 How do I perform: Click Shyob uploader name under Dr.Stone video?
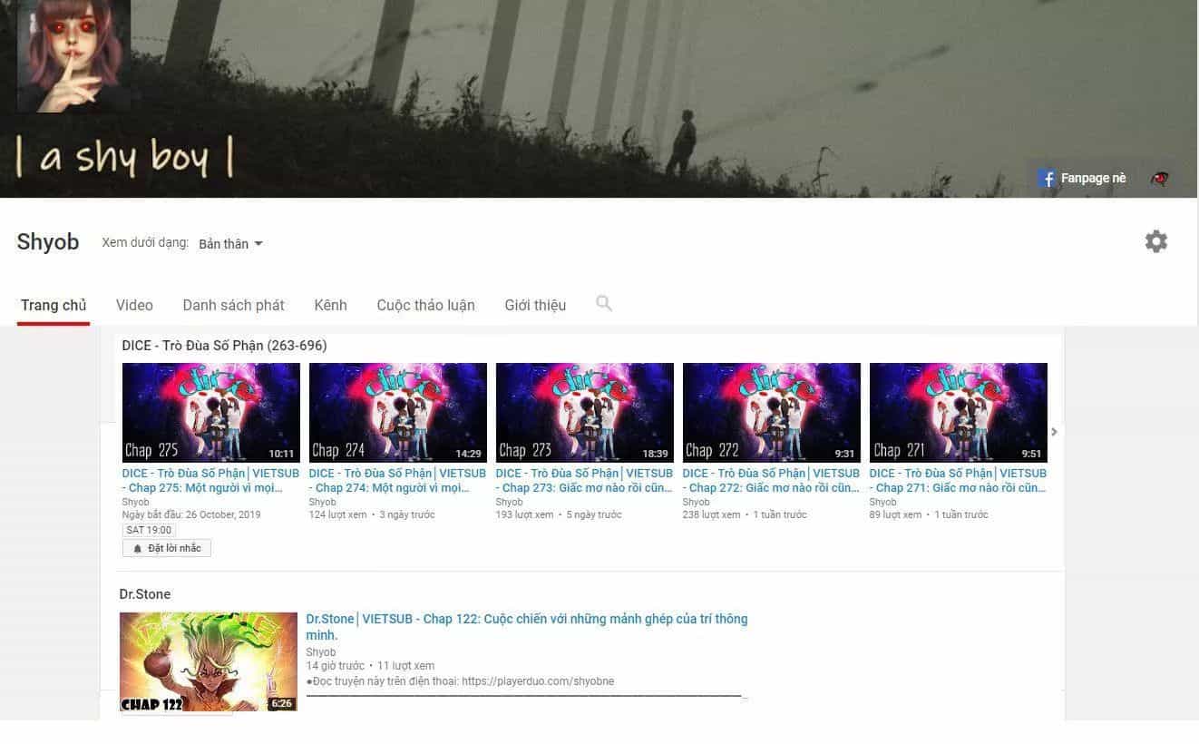point(321,652)
